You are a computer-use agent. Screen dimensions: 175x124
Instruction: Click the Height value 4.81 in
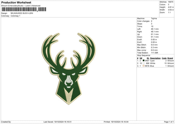coord(171,7)
